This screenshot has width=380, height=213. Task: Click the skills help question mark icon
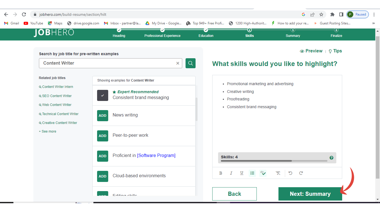point(331,158)
